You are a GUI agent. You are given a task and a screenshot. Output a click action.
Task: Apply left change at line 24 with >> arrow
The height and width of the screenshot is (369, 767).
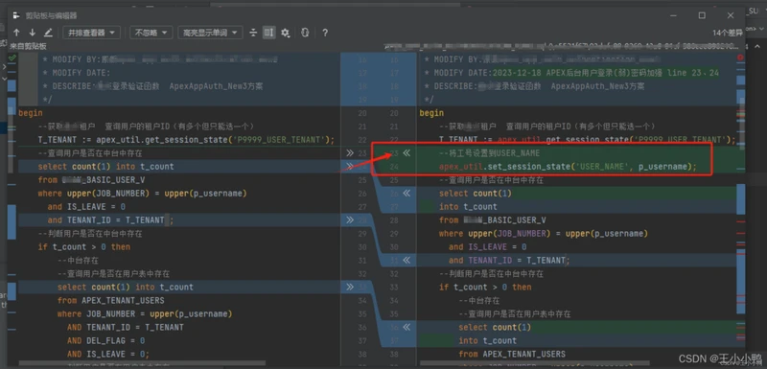(350, 167)
